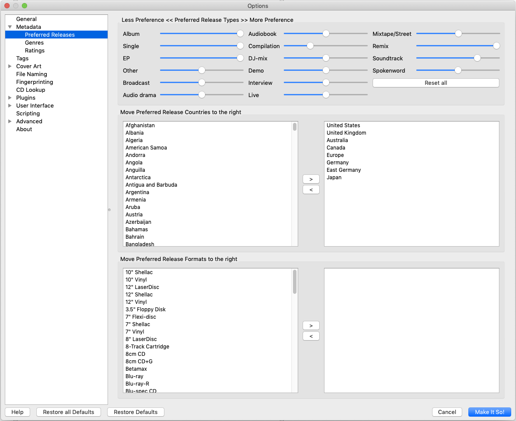Reset all release type preferences
This screenshot has width=516, height=421.
[436, 83]
